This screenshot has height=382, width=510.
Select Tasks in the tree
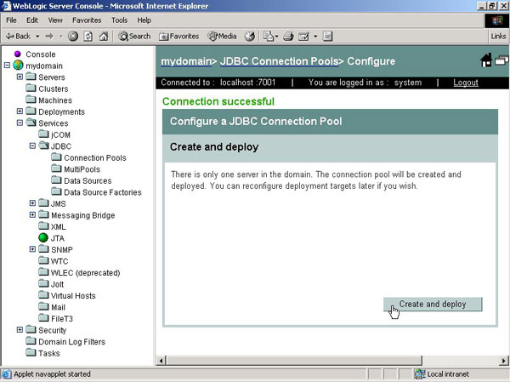(49, 353)
